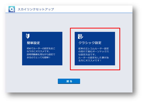Viewport: 143px width, 103px height.
Task: Select the 簡単設定 tile
Action: pos(42,48)
